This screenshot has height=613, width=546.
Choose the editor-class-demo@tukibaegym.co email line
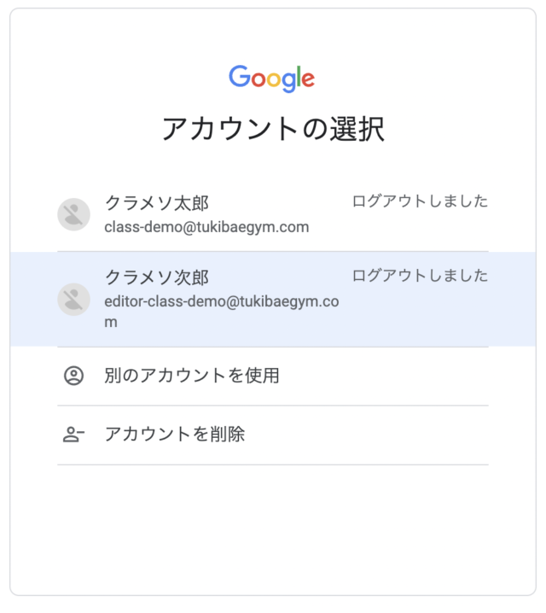click(222, 302)
